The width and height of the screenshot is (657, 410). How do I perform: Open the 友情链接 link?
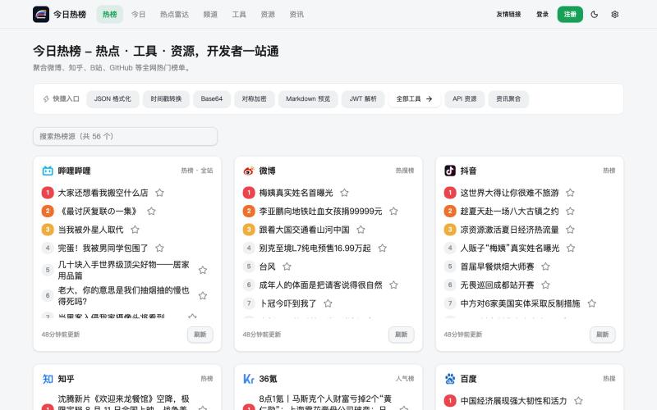[x=508, y=14]
